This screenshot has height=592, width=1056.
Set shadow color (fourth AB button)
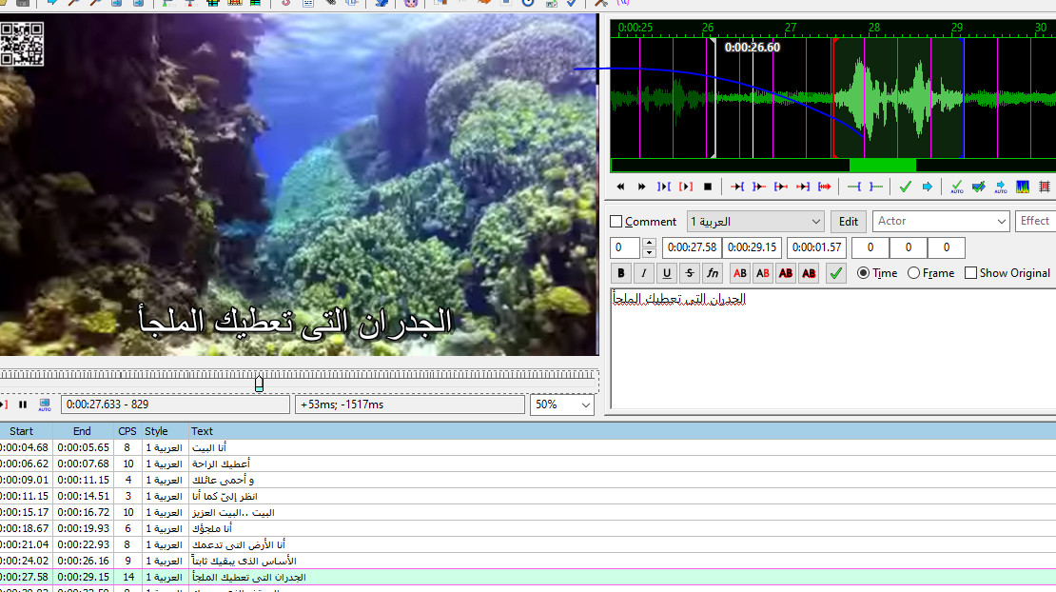coord(809,273)
